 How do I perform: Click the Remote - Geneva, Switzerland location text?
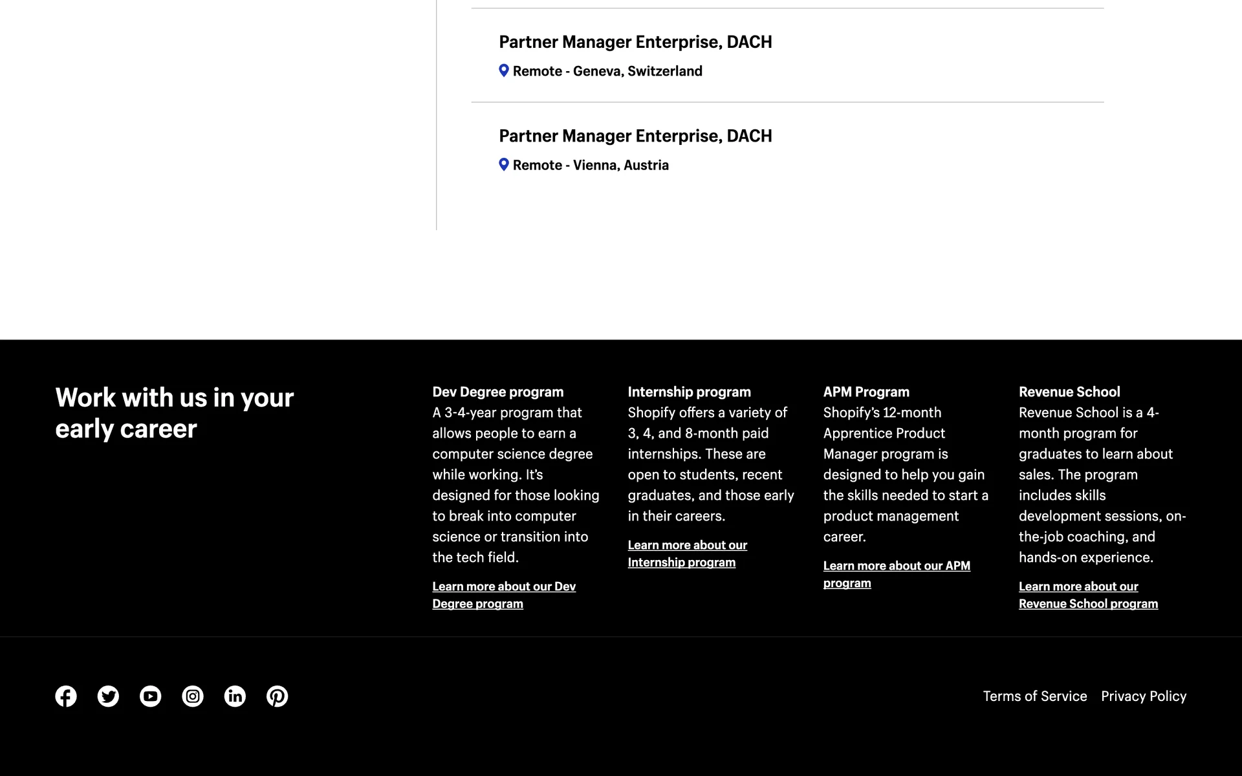pos(607,71)
